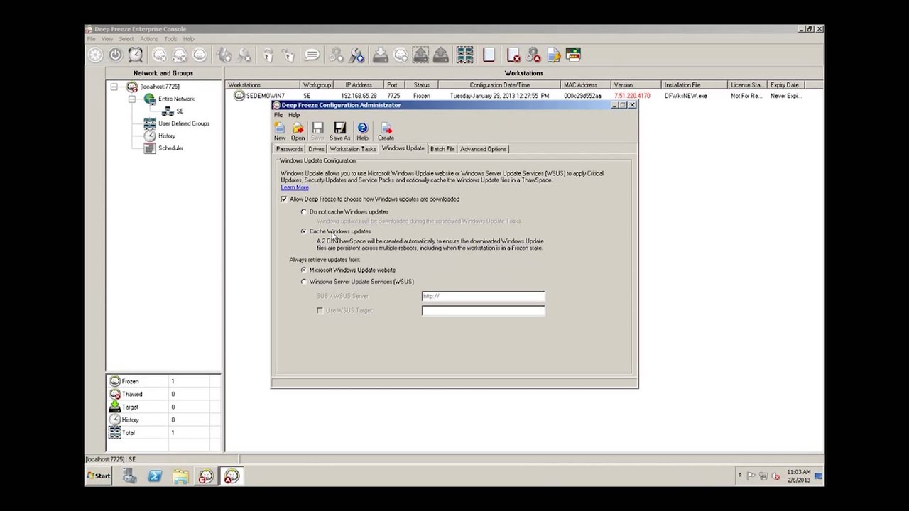Open the File menu in Configuration Administrator
Viewport: 909px width, 511px height.
(x=278, y=114)
